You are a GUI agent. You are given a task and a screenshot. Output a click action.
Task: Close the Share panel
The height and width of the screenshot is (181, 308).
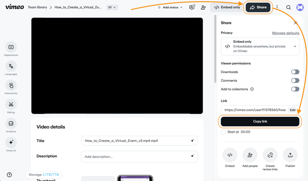295,23
